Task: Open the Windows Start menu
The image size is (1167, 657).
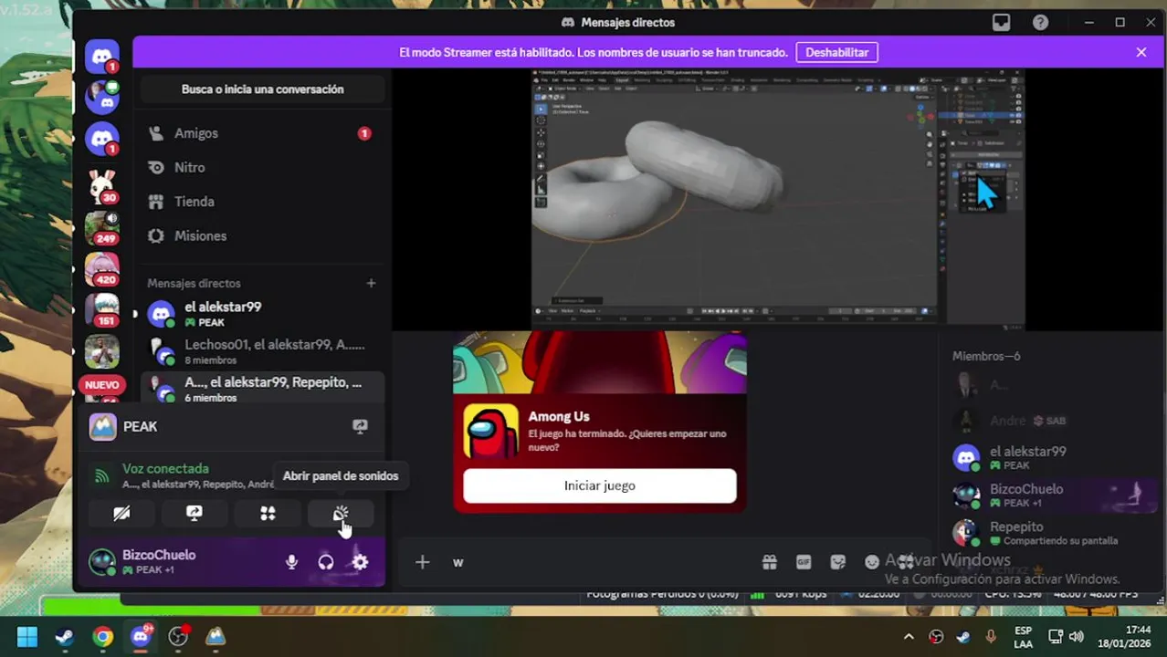Action: click(26, 636)
